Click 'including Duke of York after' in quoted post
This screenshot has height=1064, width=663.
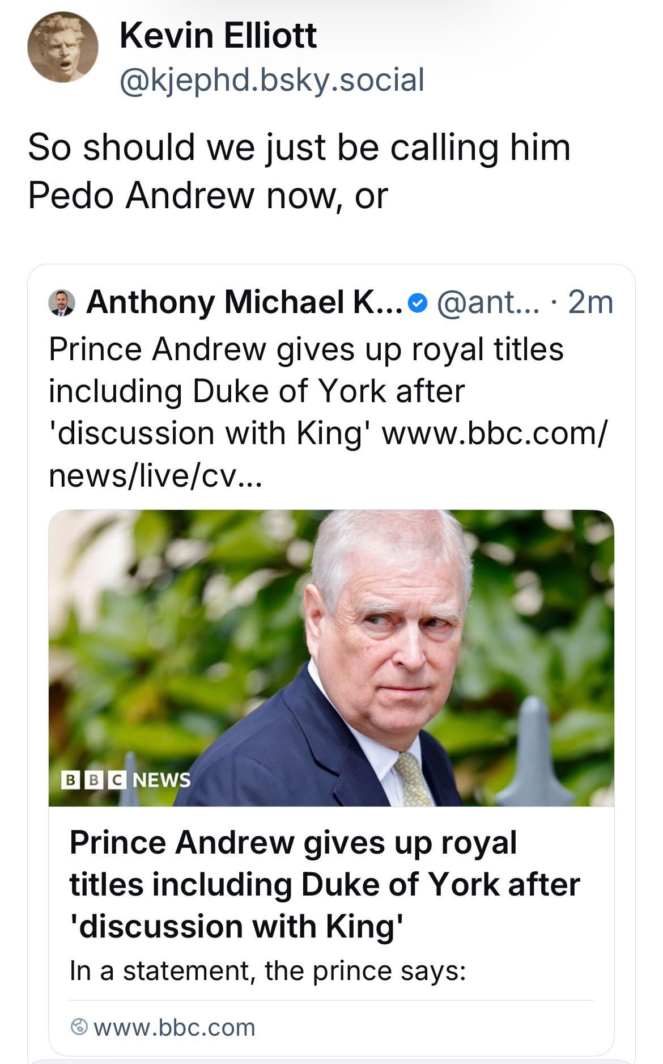(x=257, y=391)
